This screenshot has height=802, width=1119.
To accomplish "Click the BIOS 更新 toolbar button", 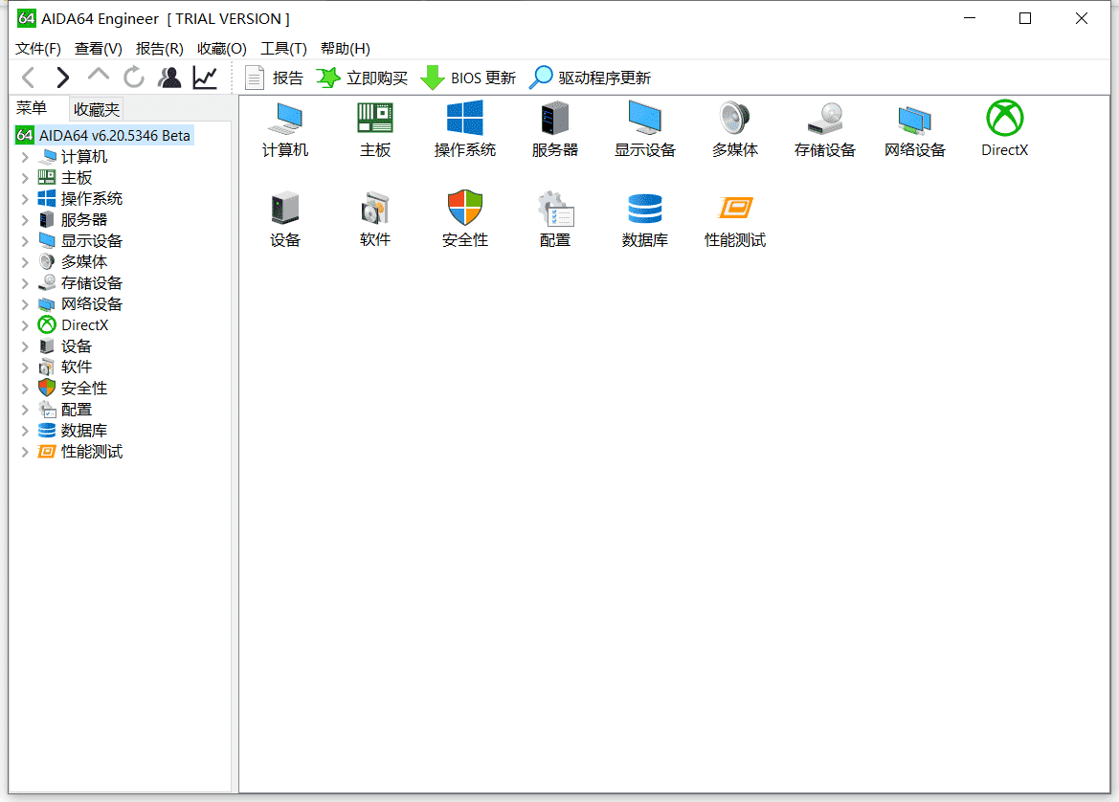I will [x=467, y=78].
